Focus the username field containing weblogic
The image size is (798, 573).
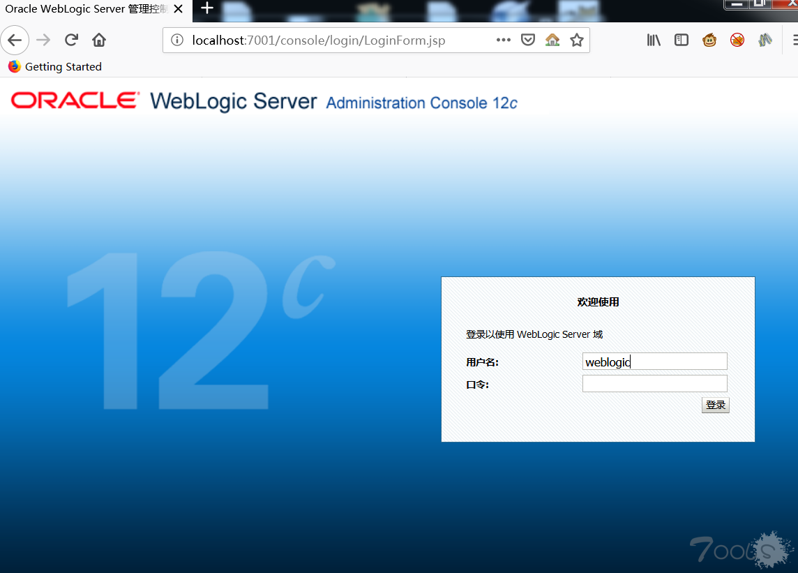[654, 361]
